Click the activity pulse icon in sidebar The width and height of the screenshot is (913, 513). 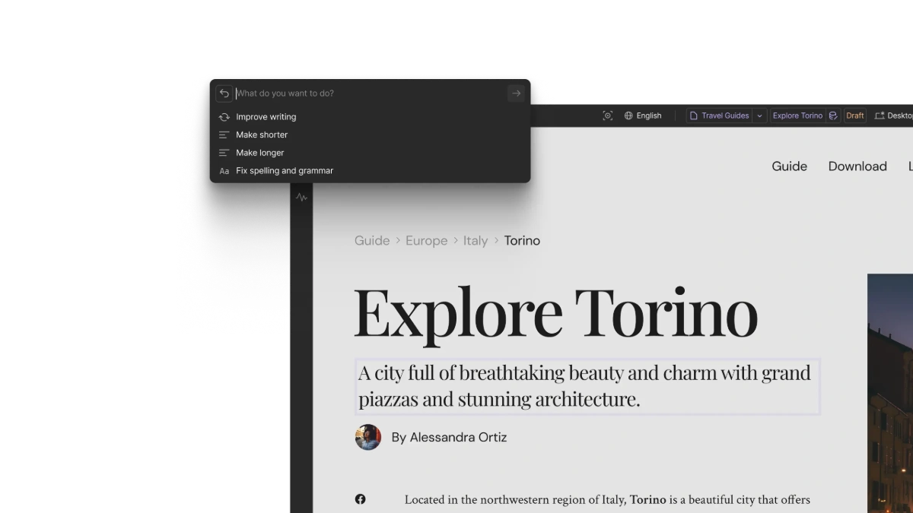301,198
